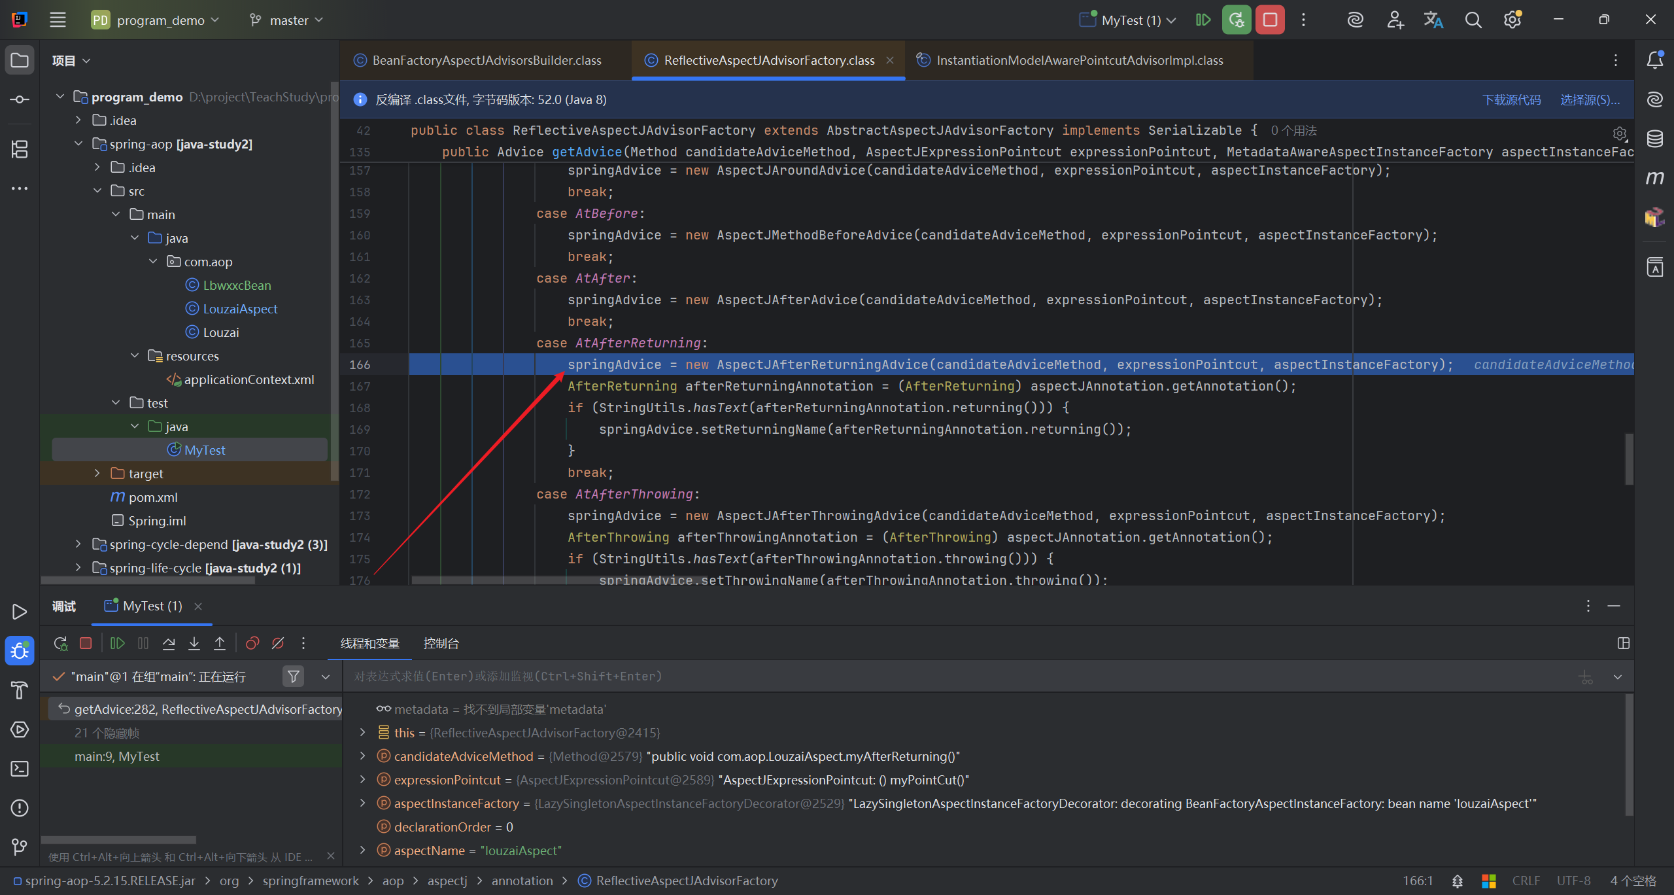The width and height of the screenshot is (1674, 895).
Task: Switch to BeanFactoryAspectJAdvisorsBuilder.class tab
Action: point(486,60)
